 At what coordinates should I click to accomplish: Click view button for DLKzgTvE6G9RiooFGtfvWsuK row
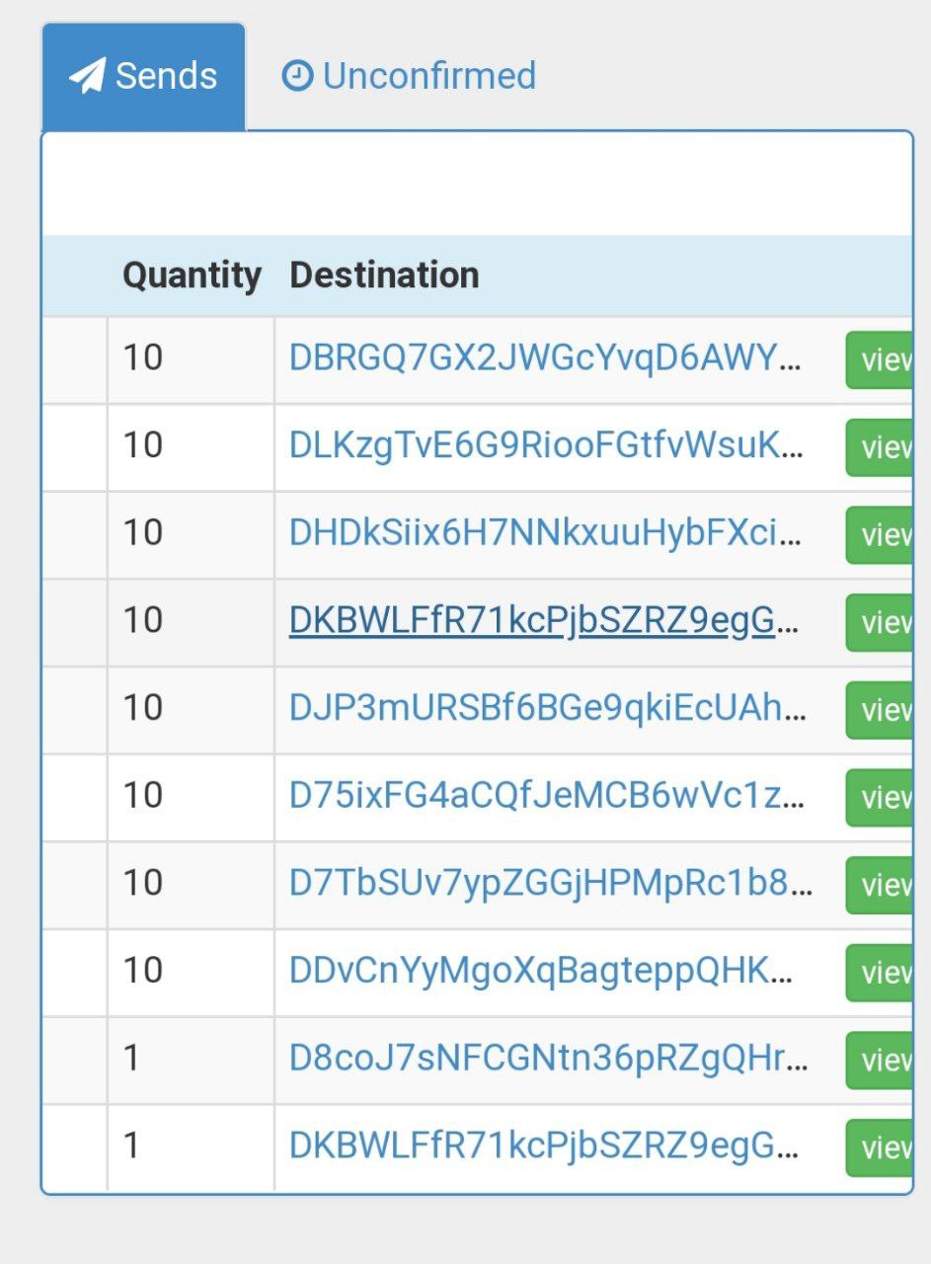pos(879,448)
